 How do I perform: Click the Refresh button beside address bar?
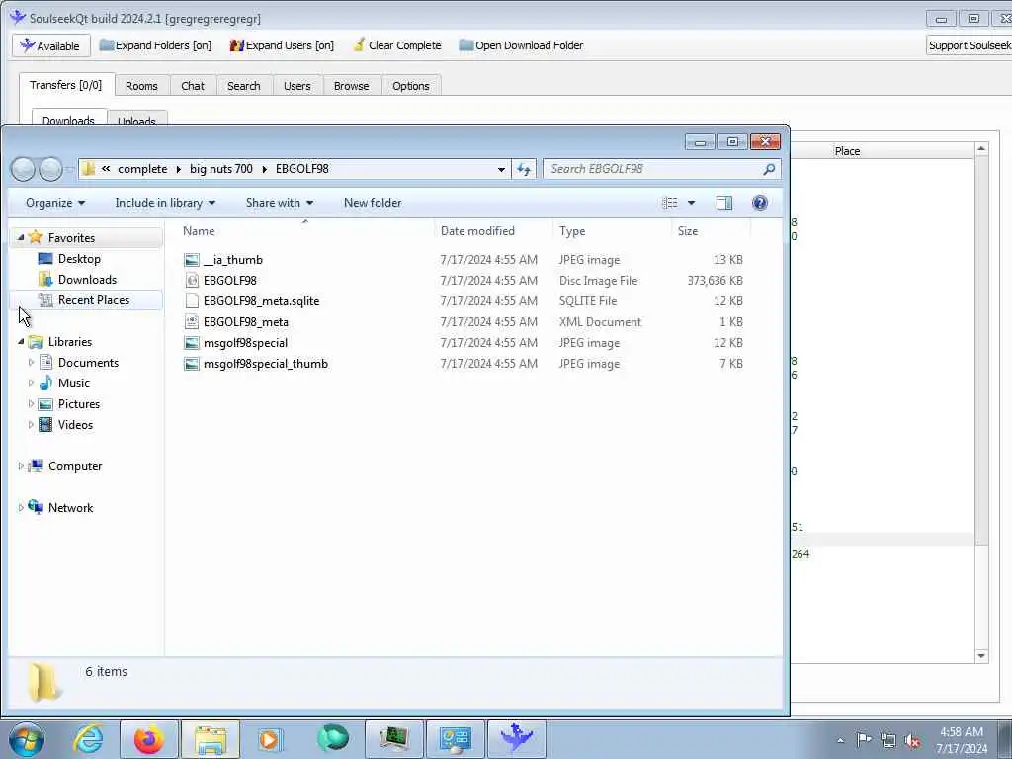(524, 170)
